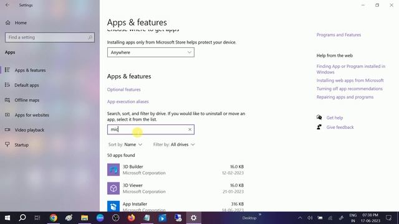
Task: Launch Google Chrome from taskbar
Action: pyautogui.click(x=54, y=218)
